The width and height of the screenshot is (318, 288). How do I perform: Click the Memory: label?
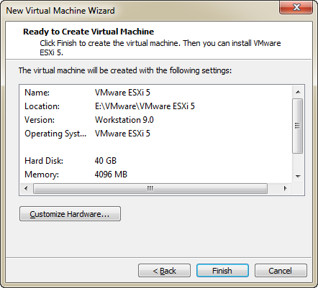click(x=42, y=175)
